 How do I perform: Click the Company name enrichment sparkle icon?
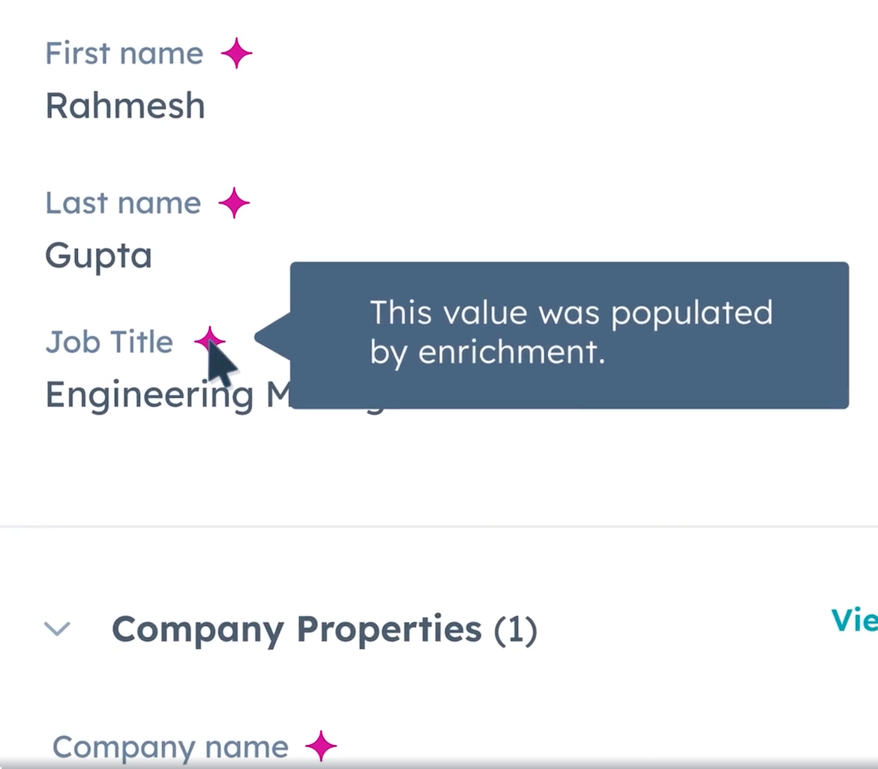[321, 746]
